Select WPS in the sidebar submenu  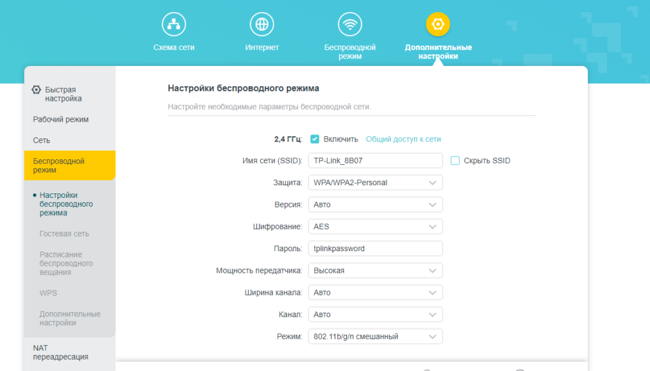click(48, 293)
